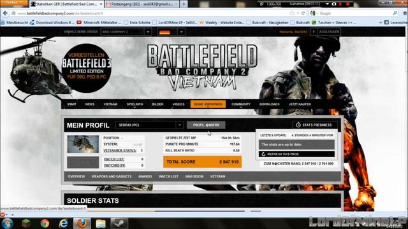Screen dimensions: 408x229
Task: Click the Firefox menu button
Action: tap(13, 3)
